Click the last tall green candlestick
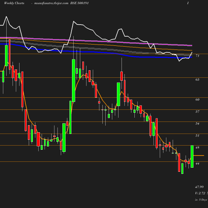 (x=192, y=156)
